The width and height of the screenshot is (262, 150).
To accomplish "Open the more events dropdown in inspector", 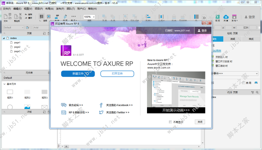I will [235, 74].
